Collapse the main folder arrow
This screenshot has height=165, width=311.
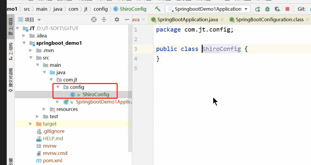pyautogui.click(x=38, y=65)
